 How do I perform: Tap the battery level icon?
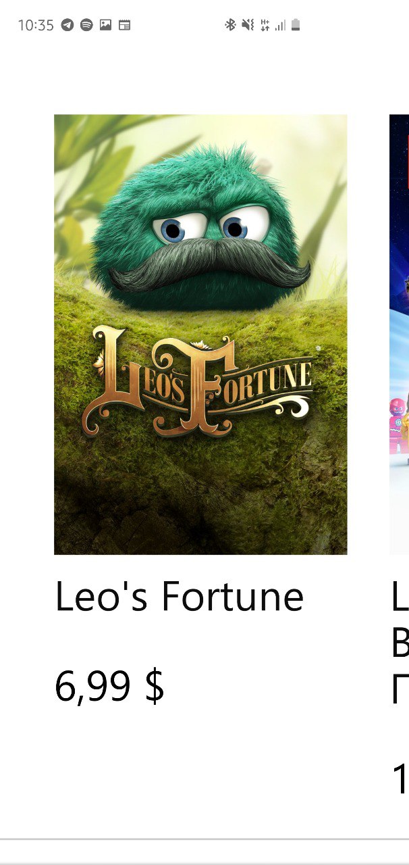coord(296,26)
